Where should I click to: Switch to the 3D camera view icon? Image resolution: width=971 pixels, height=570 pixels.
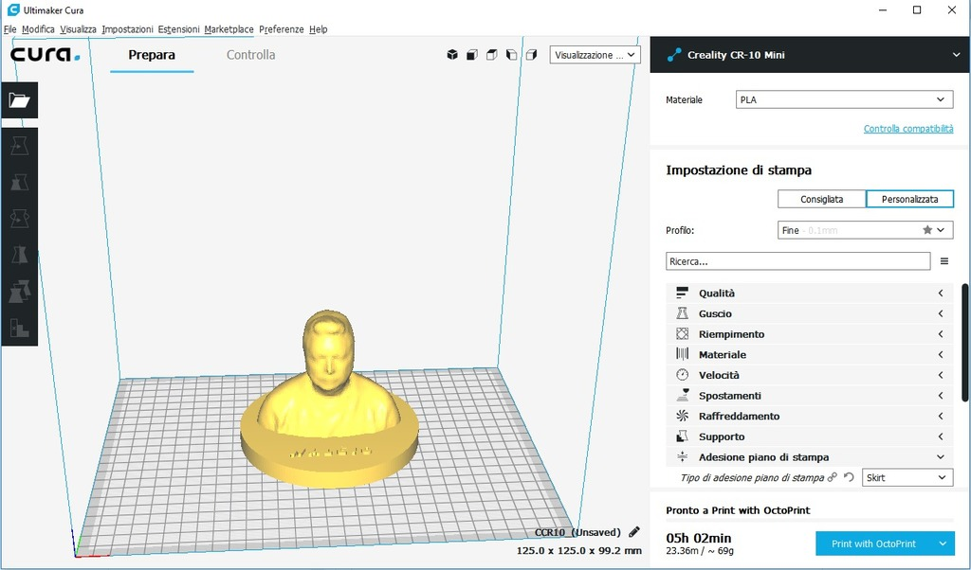point(452,54)
